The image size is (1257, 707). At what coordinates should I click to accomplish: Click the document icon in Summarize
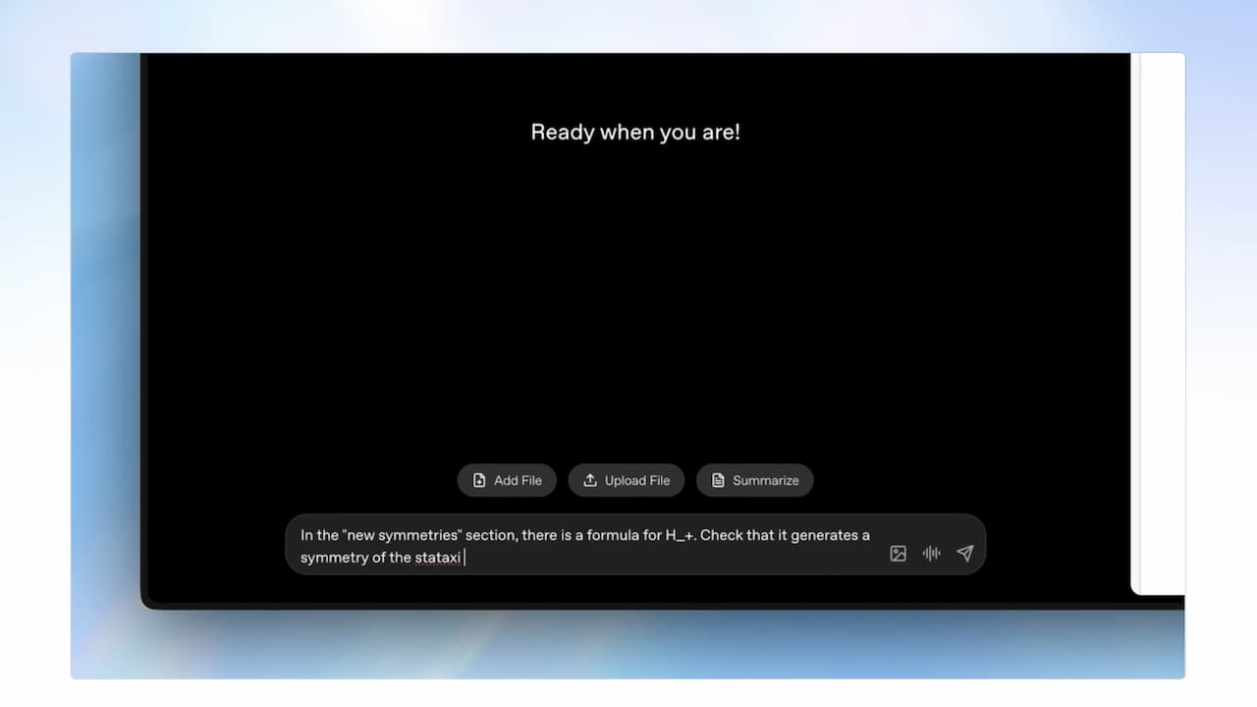[718, 480]
